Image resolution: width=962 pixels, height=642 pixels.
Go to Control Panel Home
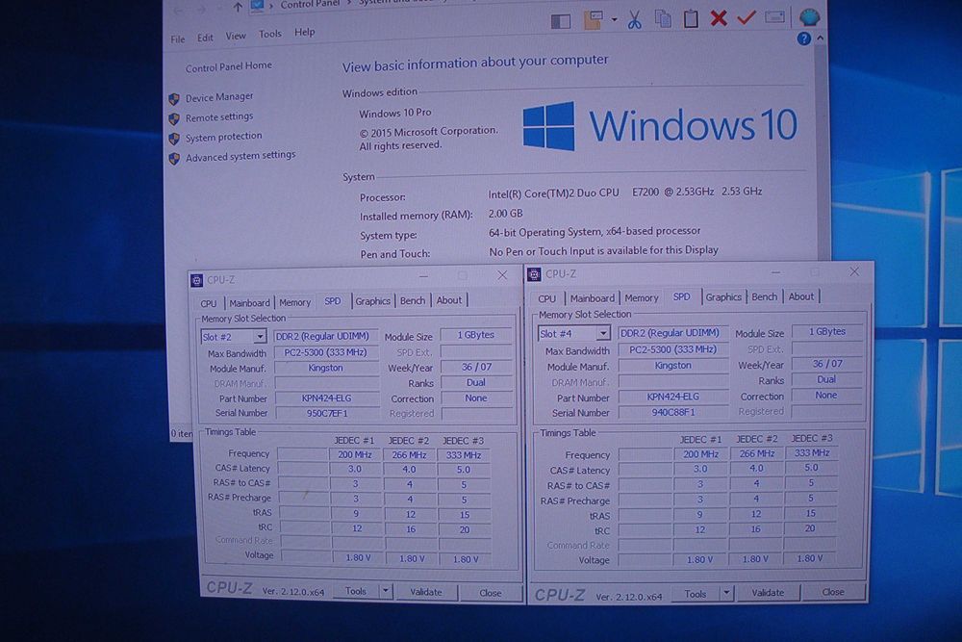(228, 67)
